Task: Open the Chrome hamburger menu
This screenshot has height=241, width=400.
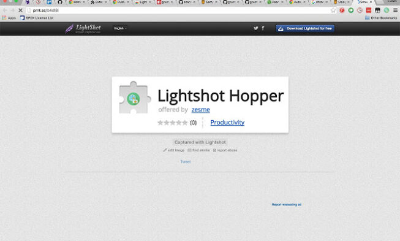Action: pos(395,10)
